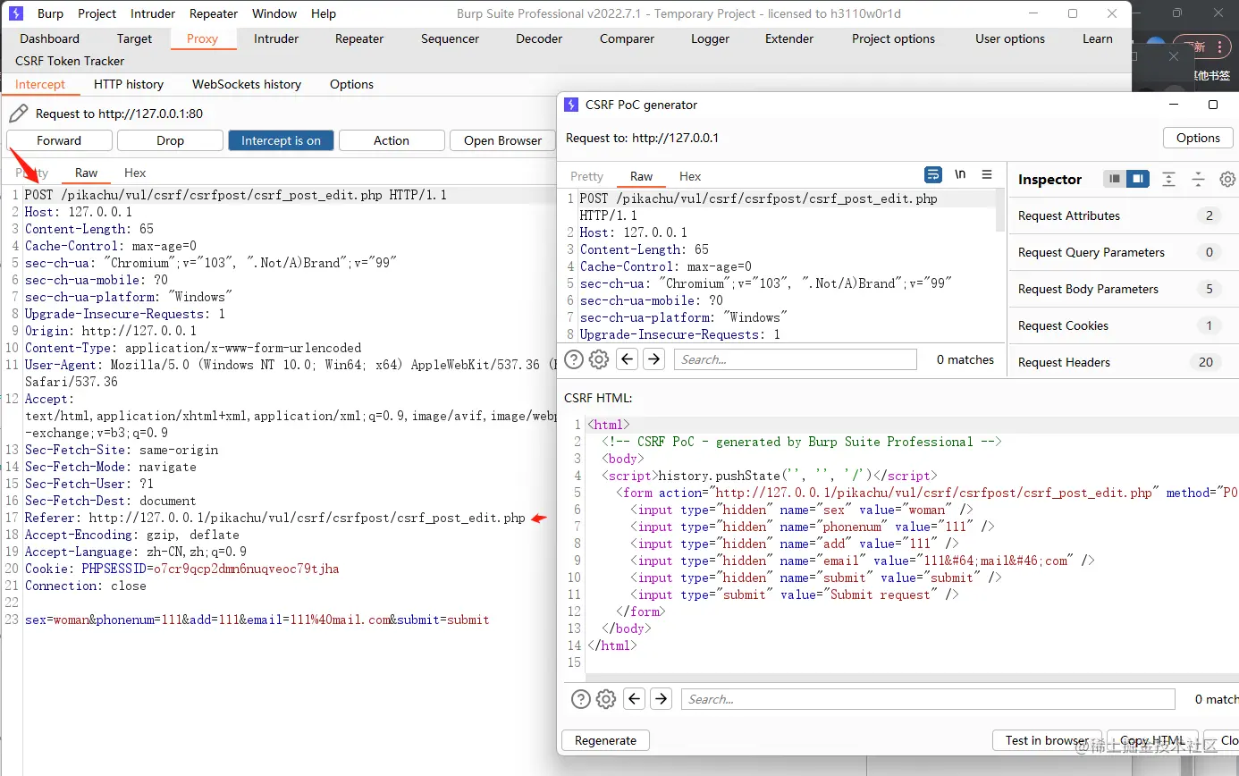Select Hex view in the Proxy intercept editor

(135, 173)
